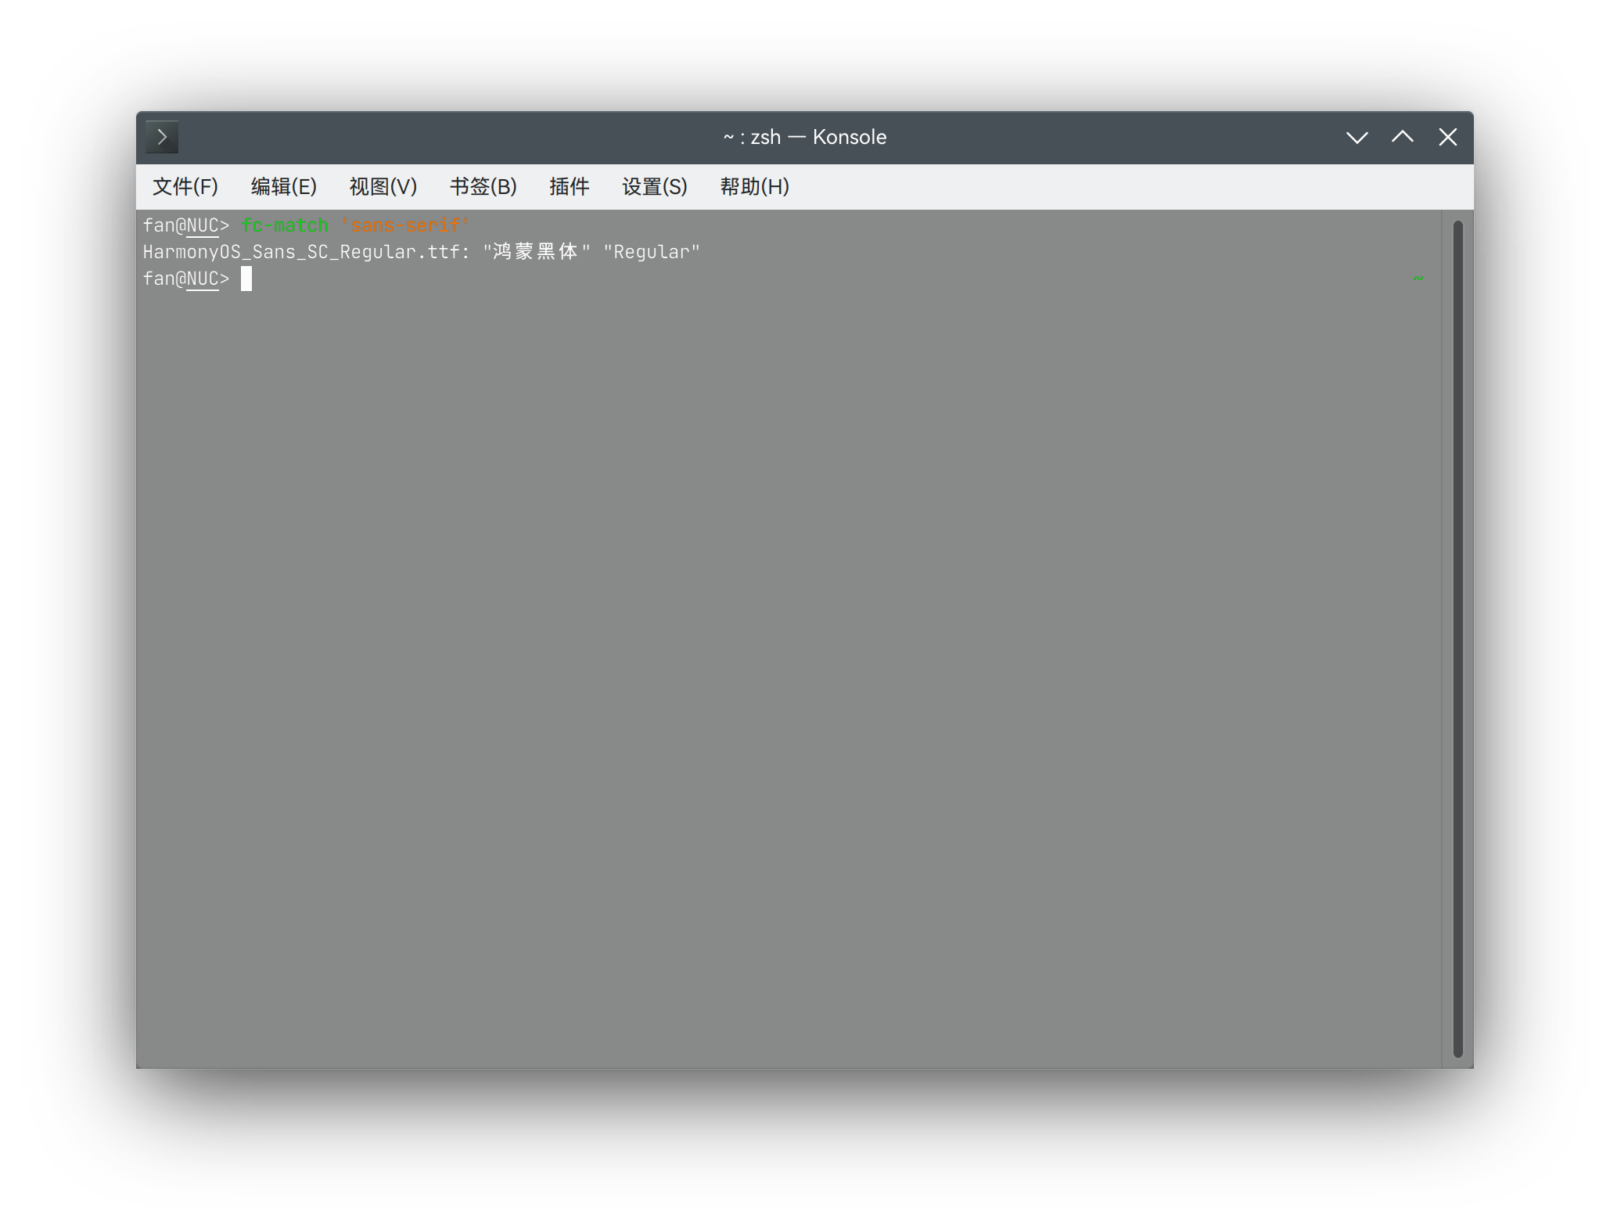Open the 帮助(H) menu
The height and width of the screenshot is (1230, 1610).
[755, 187]
